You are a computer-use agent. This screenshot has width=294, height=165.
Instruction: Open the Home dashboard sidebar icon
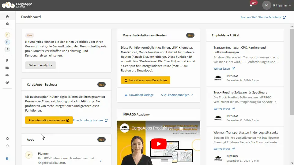click(7, 16)
